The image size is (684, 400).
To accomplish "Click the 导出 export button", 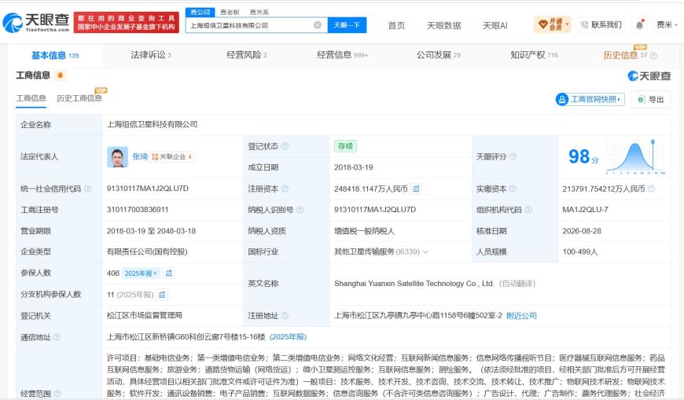I will 651,100.
